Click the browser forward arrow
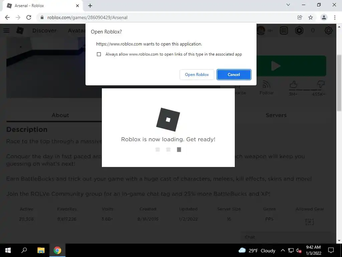342x257 pixels. coord(18,17)
